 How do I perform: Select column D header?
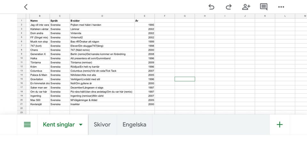102,16
